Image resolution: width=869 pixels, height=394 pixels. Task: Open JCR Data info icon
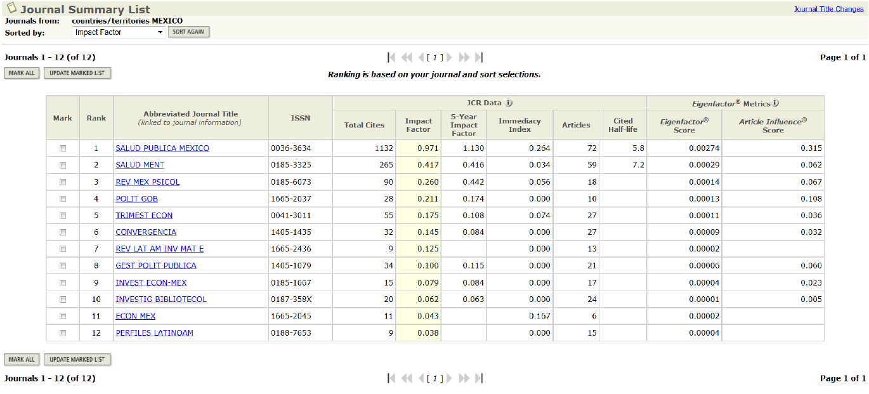coord(509,103)
